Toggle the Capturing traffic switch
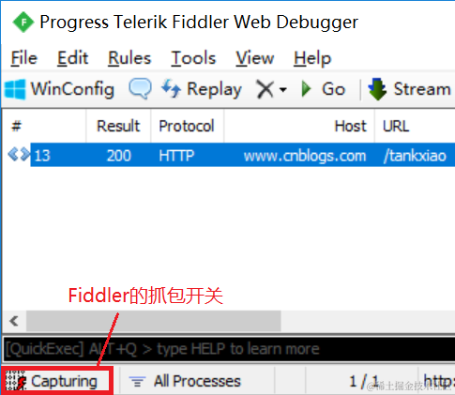Viewport: 455px width, 395px height. 57,381
